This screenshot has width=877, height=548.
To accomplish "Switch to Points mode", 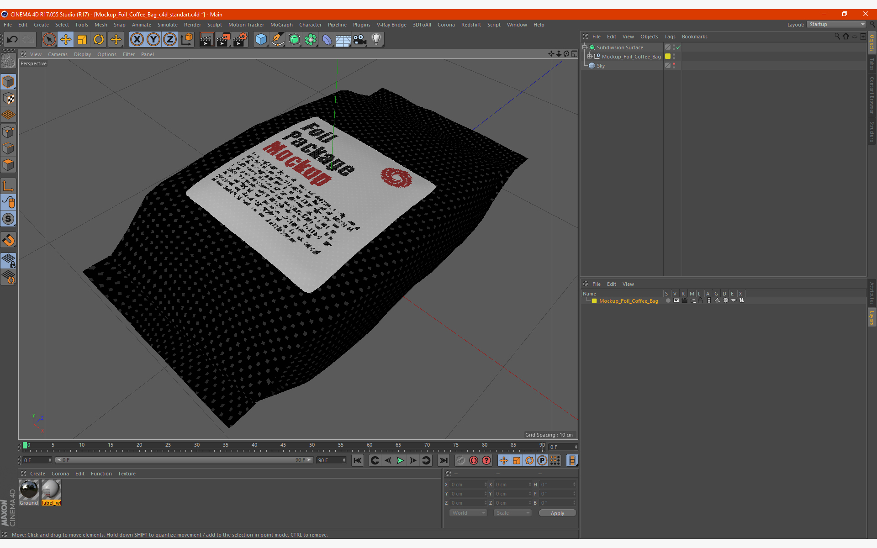I will pos(8,132).
